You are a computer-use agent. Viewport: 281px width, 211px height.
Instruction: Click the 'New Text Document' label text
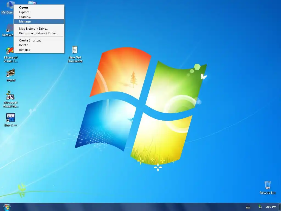75,59
